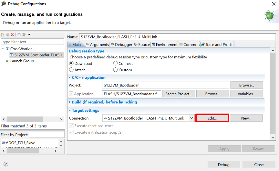Click the Project text field
Viewport: 279px width, 171px height.
point(165,85)
